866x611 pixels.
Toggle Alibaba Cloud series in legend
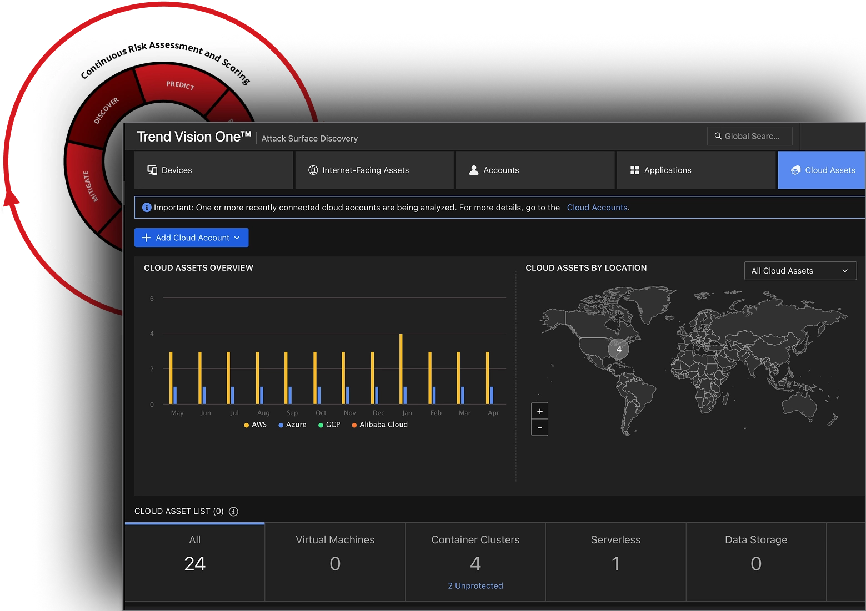coord(380,425)
